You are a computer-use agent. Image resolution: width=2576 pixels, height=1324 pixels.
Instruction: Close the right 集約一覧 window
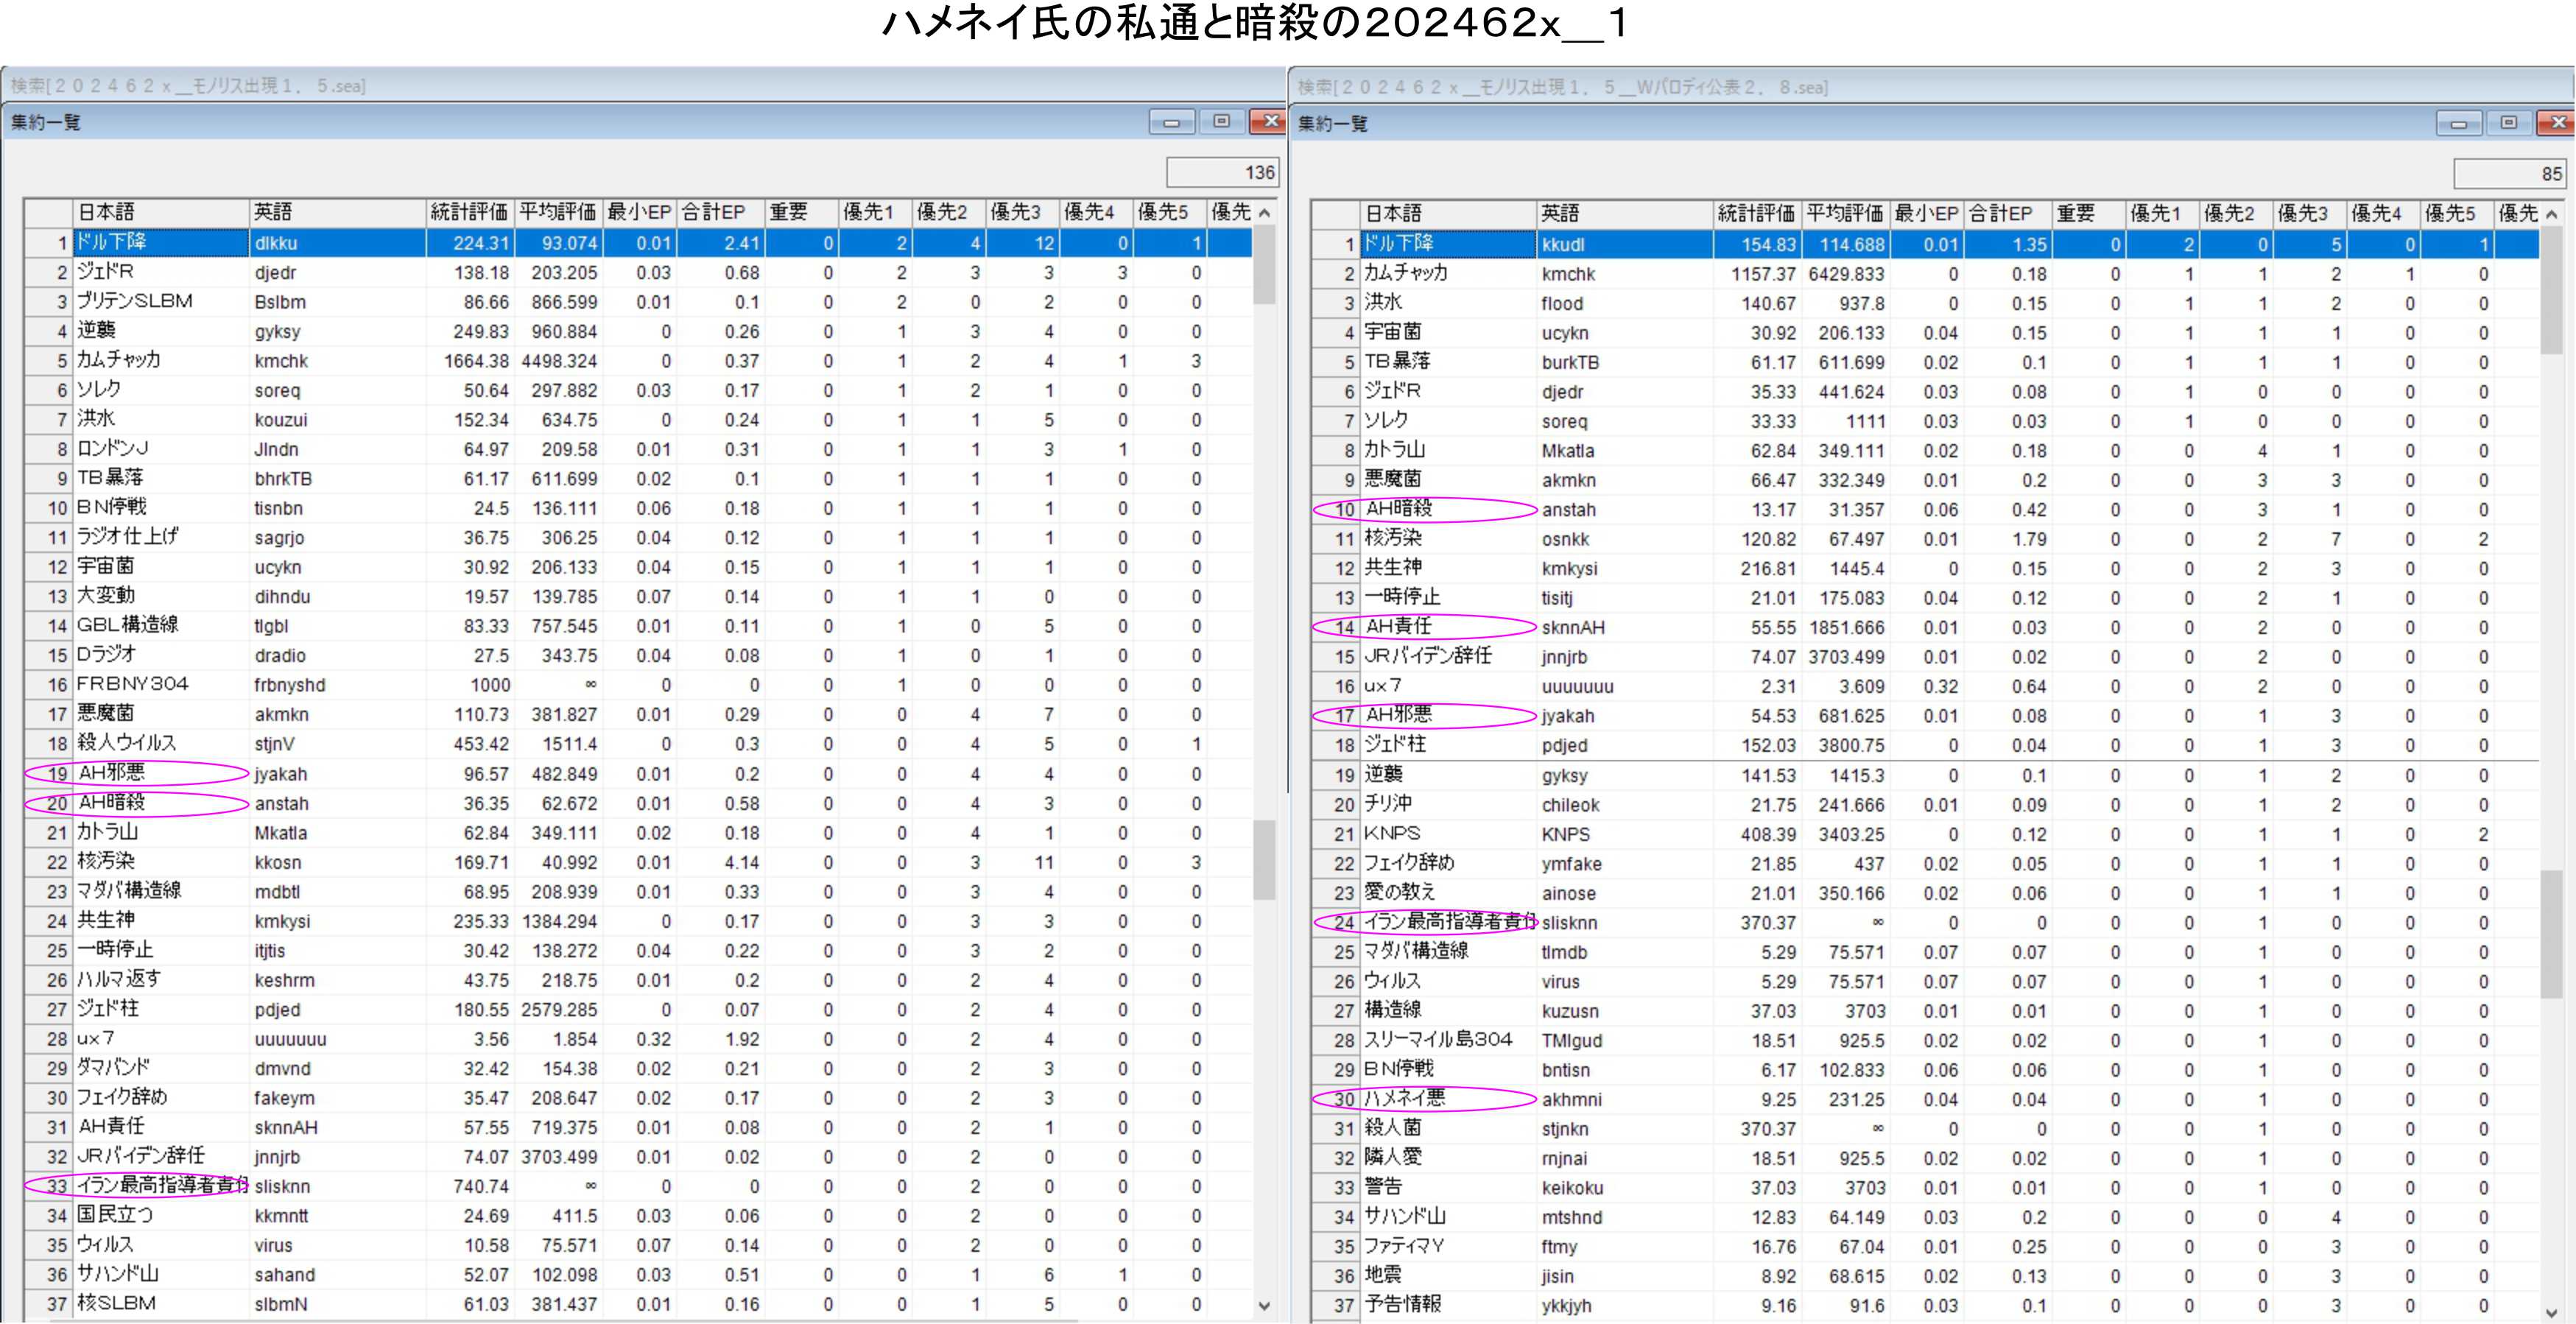click(2555, 123)
